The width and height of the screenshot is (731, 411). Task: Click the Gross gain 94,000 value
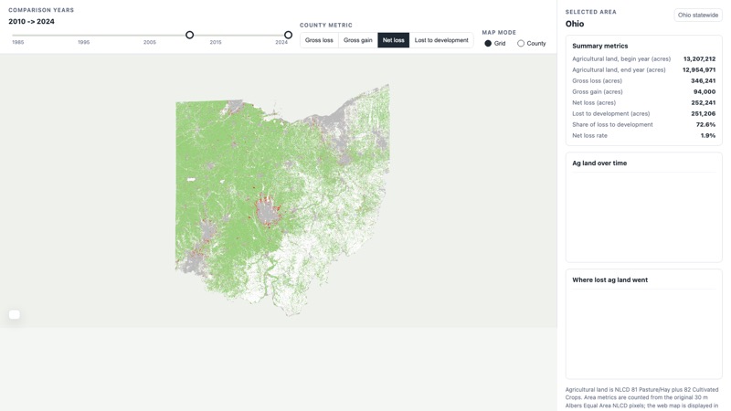(x=705, y=92)
